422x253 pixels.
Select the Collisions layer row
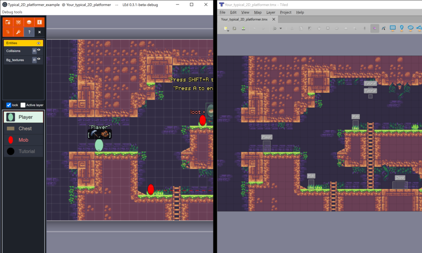(x=23, y=51)
